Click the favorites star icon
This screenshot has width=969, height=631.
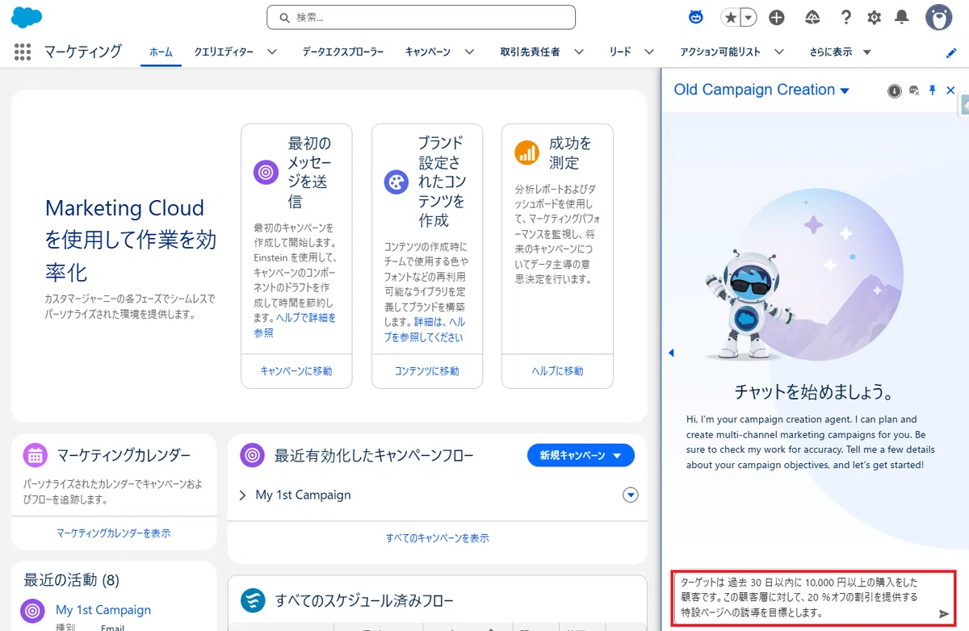(x=731, y=17)
